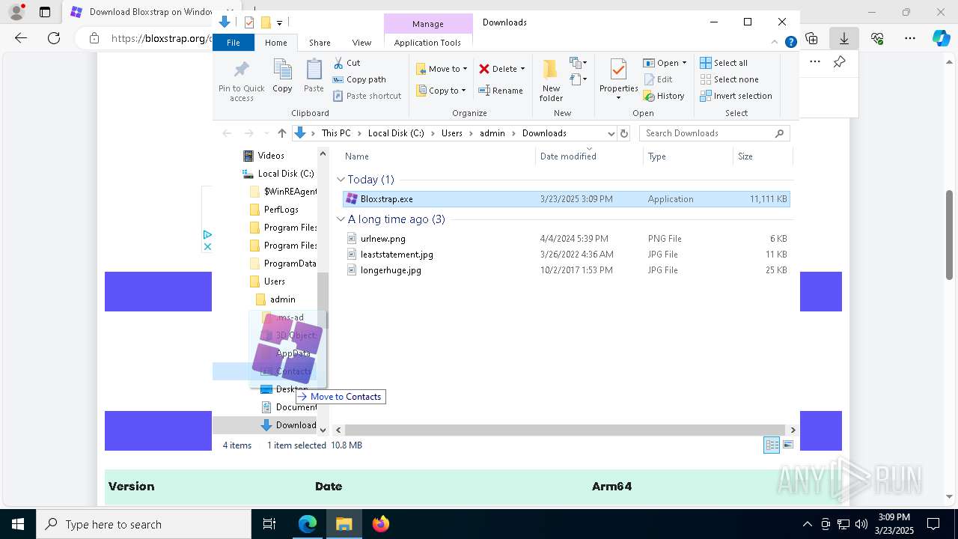The height and width of the screenshot is (539, 958).
Task: Open Explorer Help question mark icon
Action: click(x=790, y=43)
